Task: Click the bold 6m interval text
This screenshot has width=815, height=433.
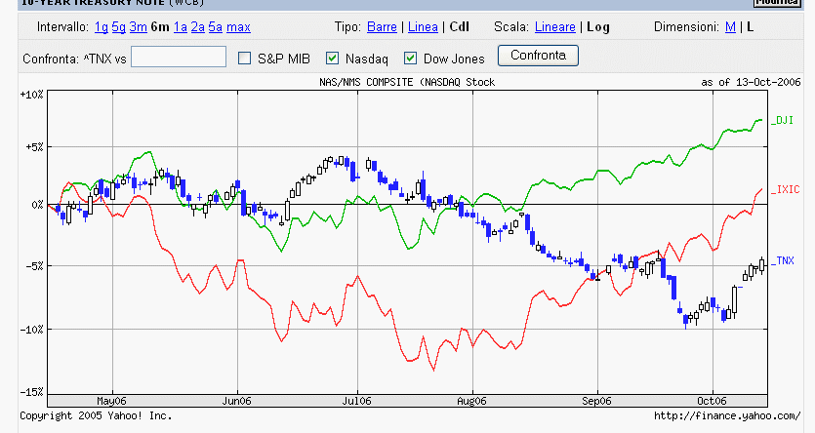Action: [160, 27]
